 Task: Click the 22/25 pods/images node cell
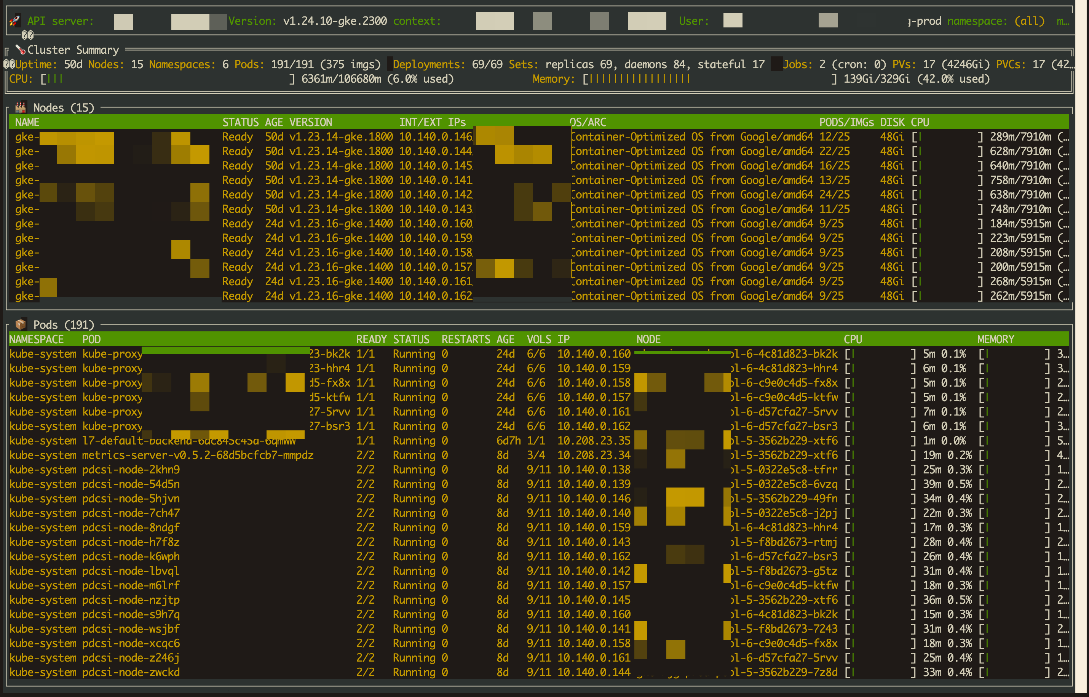(834, 151)
